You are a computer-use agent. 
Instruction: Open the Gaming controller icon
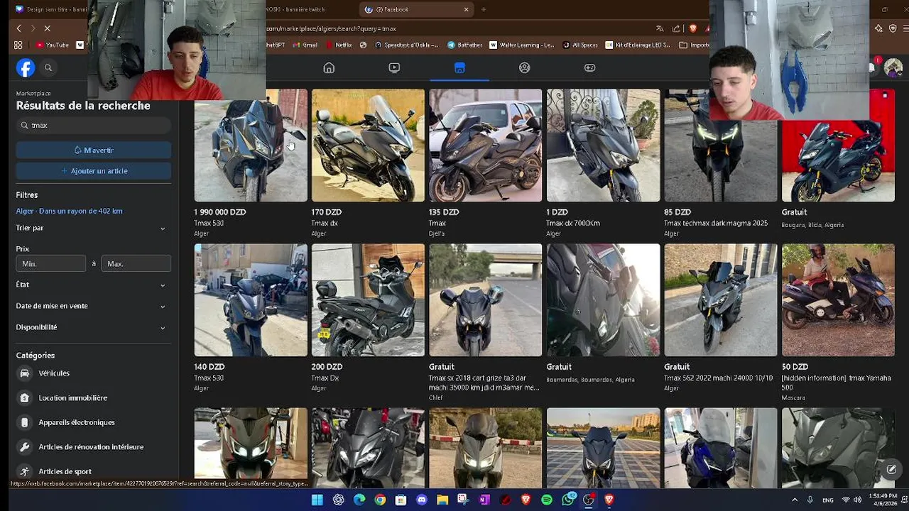(589, 67)
